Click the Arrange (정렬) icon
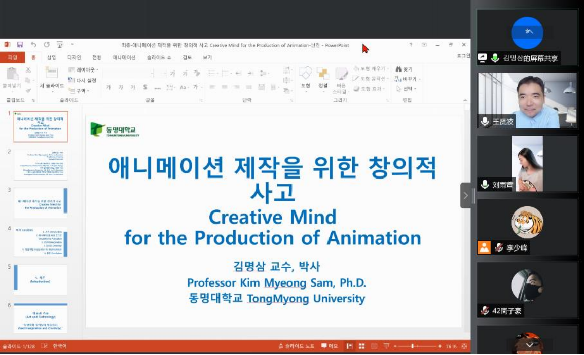 (x=323, y=74)
